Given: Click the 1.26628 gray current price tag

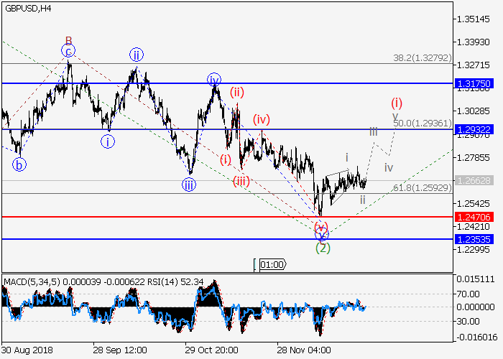Looking at the screenshot, I should [x=474, y=180].
